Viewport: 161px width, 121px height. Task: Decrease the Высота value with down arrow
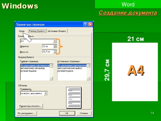(55, 52)
